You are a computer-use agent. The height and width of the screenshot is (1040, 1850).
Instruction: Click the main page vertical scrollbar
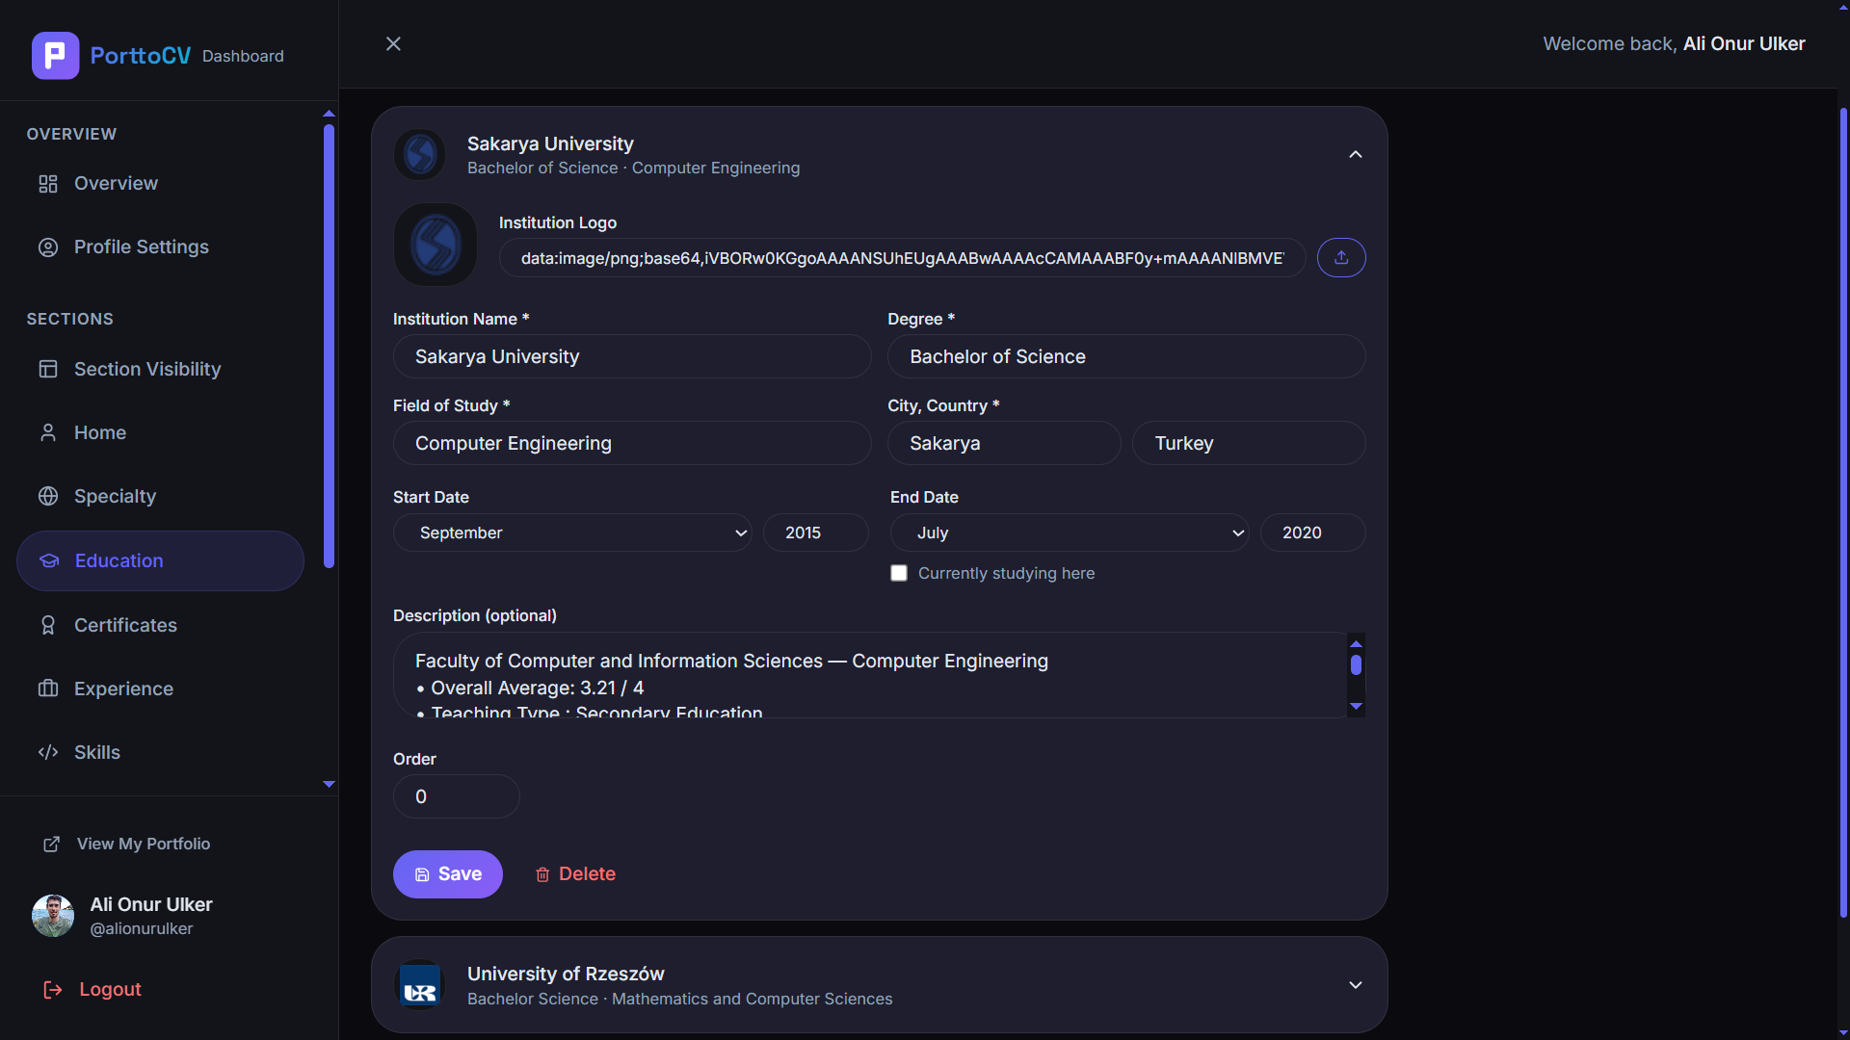point(1844,510)
